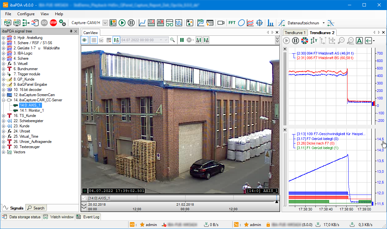The height and width of the screenshot is (229, 387).
Task: Expand the 6. Bundnummer tree node
Action: pos(3,69)
